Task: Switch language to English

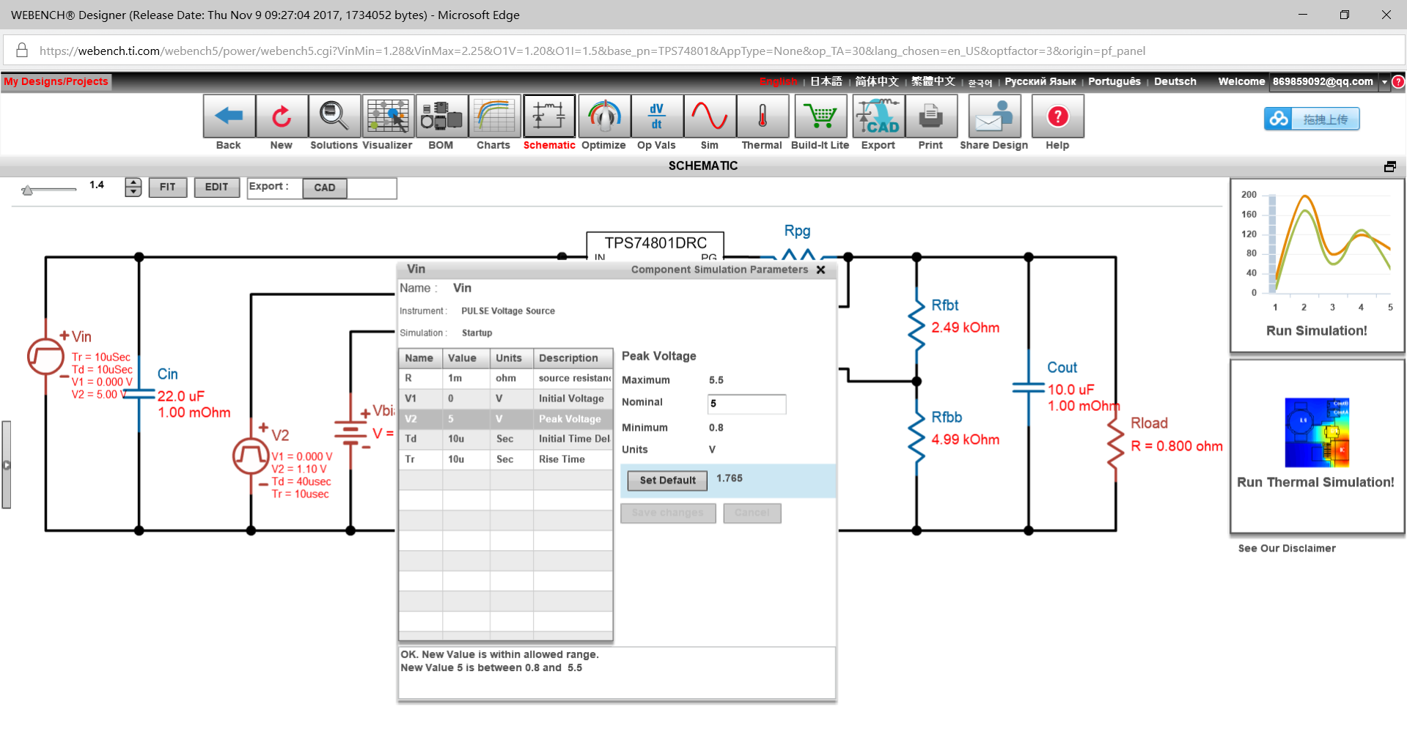Action: point(778,81)
